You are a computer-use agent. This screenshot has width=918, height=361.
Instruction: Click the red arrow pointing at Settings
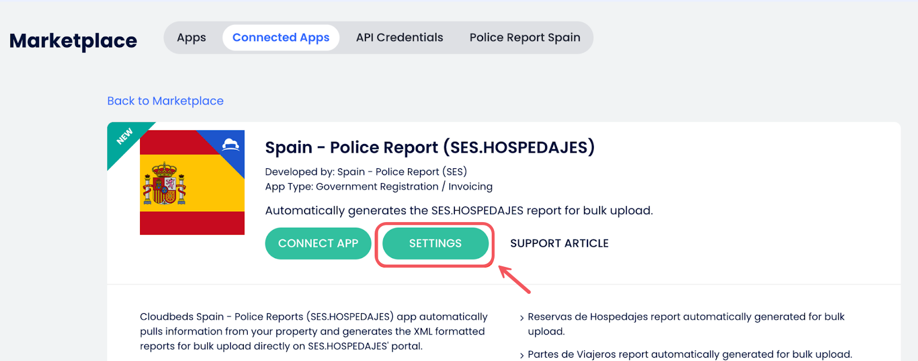click(x=514, y=279)
